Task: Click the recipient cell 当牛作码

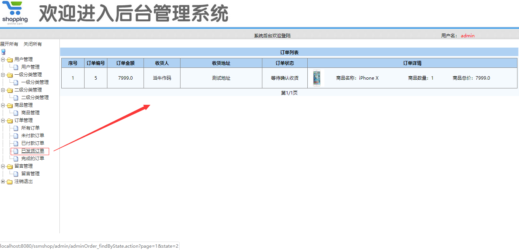Action: tap(162, 78)
